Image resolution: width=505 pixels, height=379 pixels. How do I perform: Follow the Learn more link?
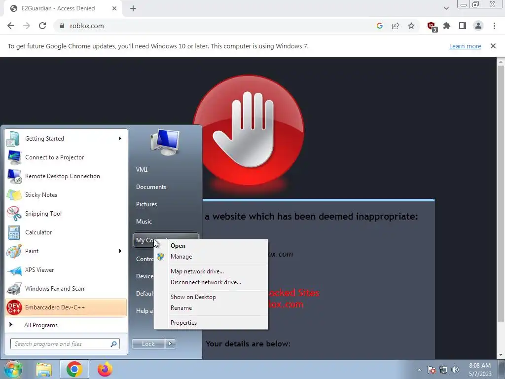(465, 46)
